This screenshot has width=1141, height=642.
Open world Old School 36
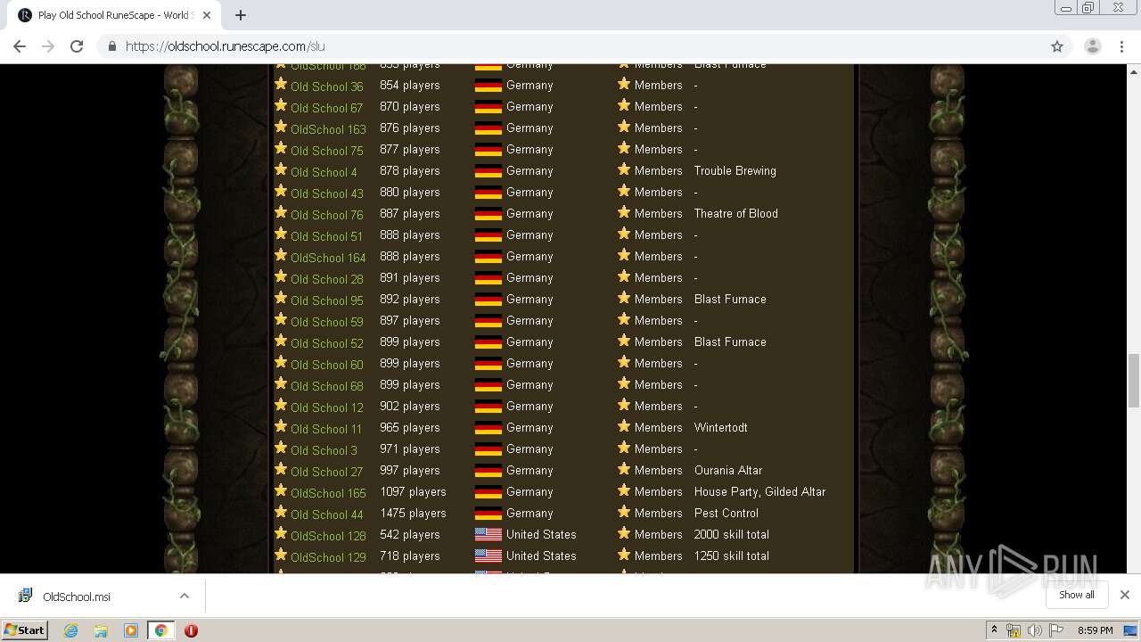click(x=326, y=86)
